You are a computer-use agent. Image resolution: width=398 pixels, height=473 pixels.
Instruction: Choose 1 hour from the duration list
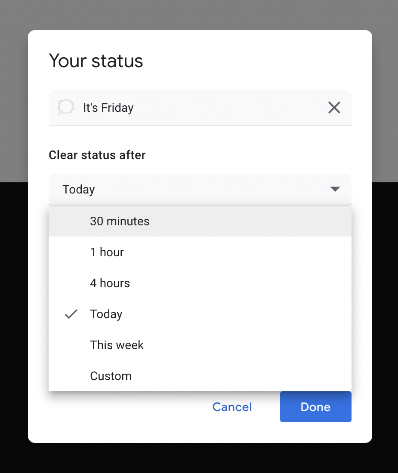point(107,252)
